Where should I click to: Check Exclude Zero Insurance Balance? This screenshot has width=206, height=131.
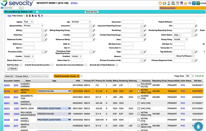tap(86, 65)
